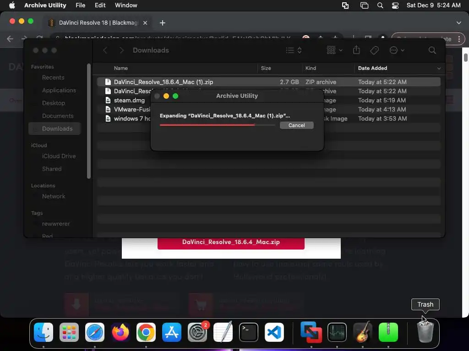
Task: Close the DaVinci Resolve Chrome tab
Action: click(x=145, y=23)
